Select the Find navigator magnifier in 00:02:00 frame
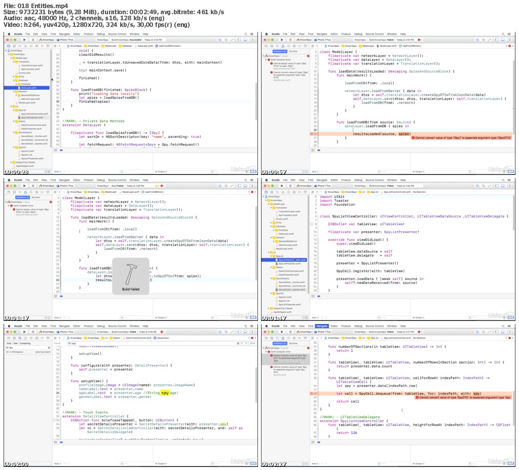Screen dimensions: 519x470 pyautogui.click(x=20, y=338)
